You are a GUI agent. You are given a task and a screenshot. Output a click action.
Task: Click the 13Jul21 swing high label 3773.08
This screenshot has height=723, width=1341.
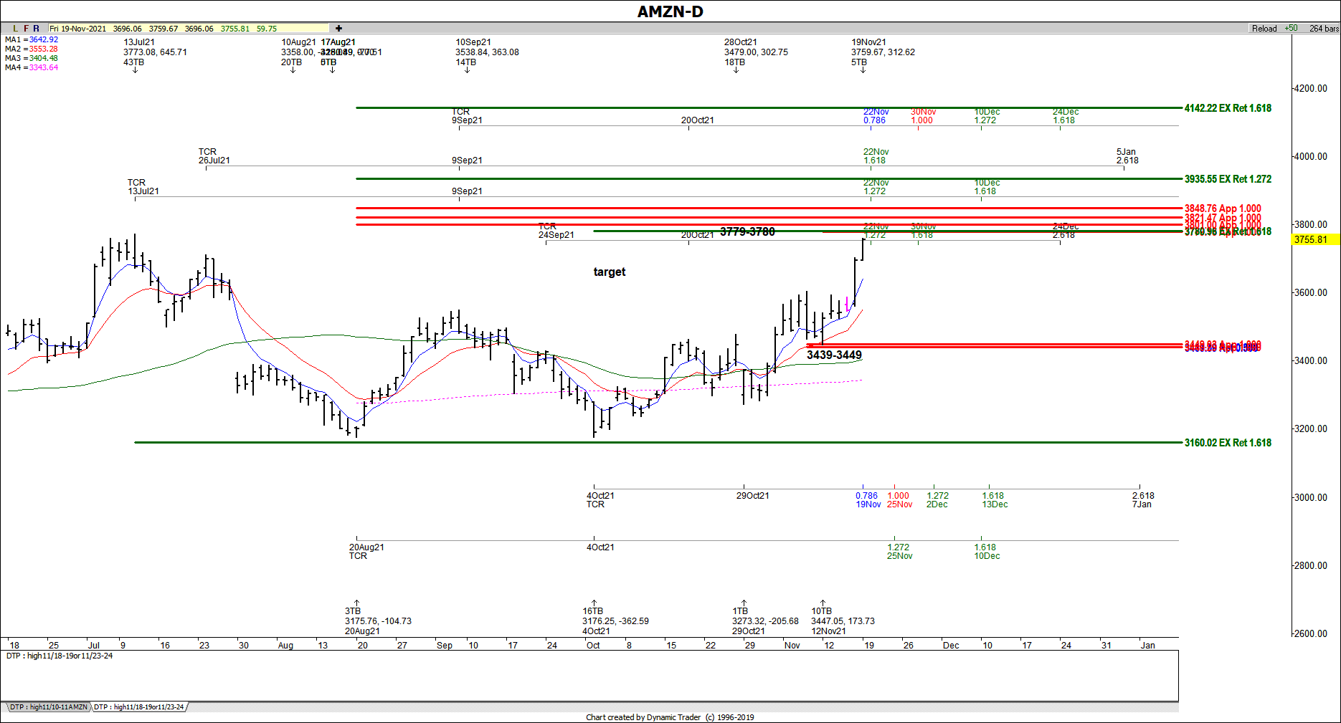point(155,52)
